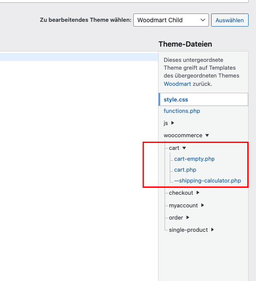Open the Woodmart parent theme link
The height and width of the screenshot is (281, 256).
coord(177,84)
